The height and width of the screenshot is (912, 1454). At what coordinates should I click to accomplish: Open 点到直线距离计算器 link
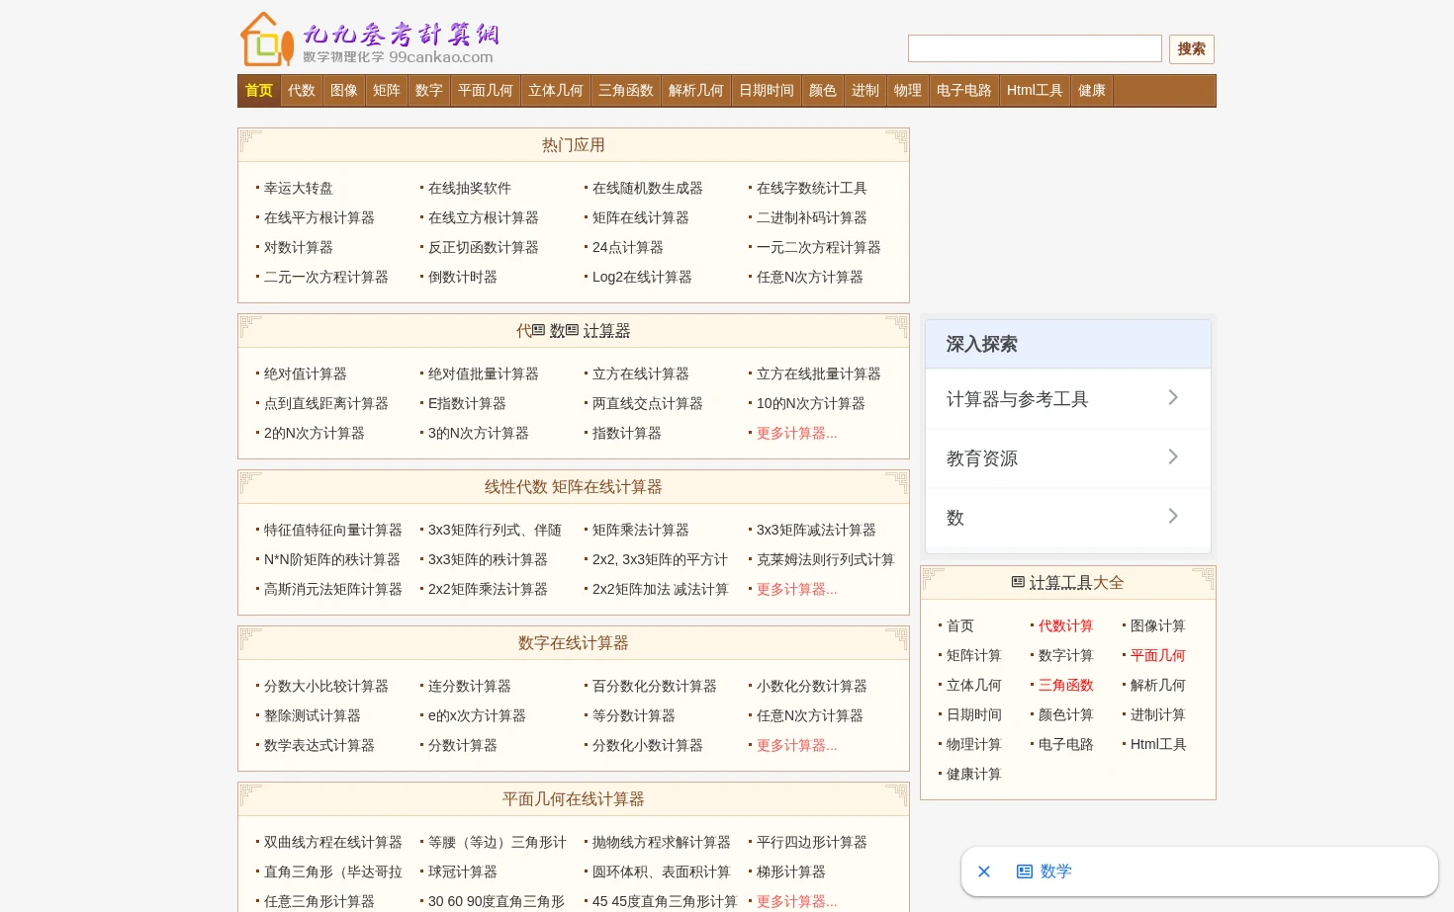(x=326, y=403)
